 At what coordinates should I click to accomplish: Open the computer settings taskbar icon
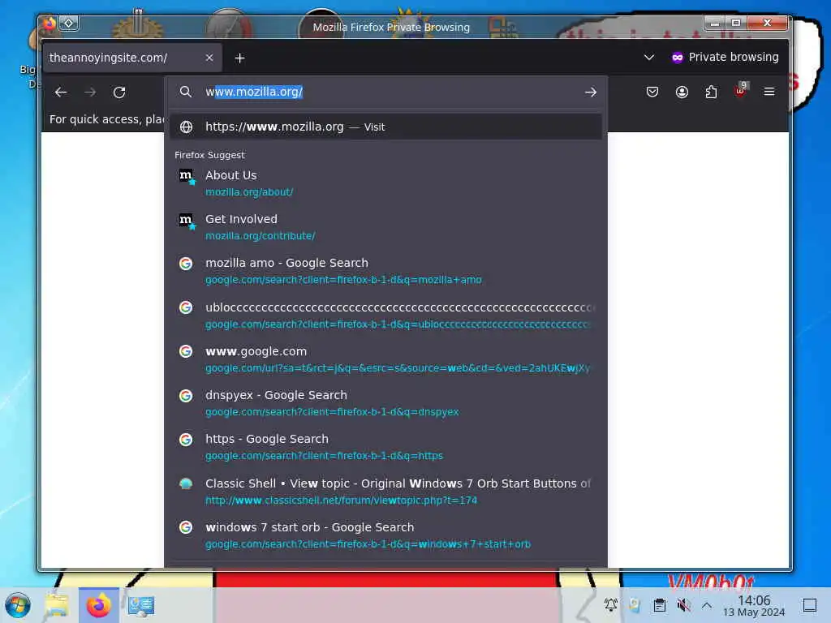coord(141,605)
